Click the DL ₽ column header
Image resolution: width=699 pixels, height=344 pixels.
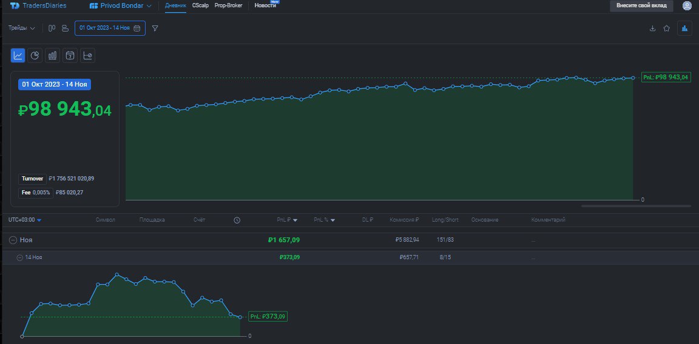tap(368, 220)
